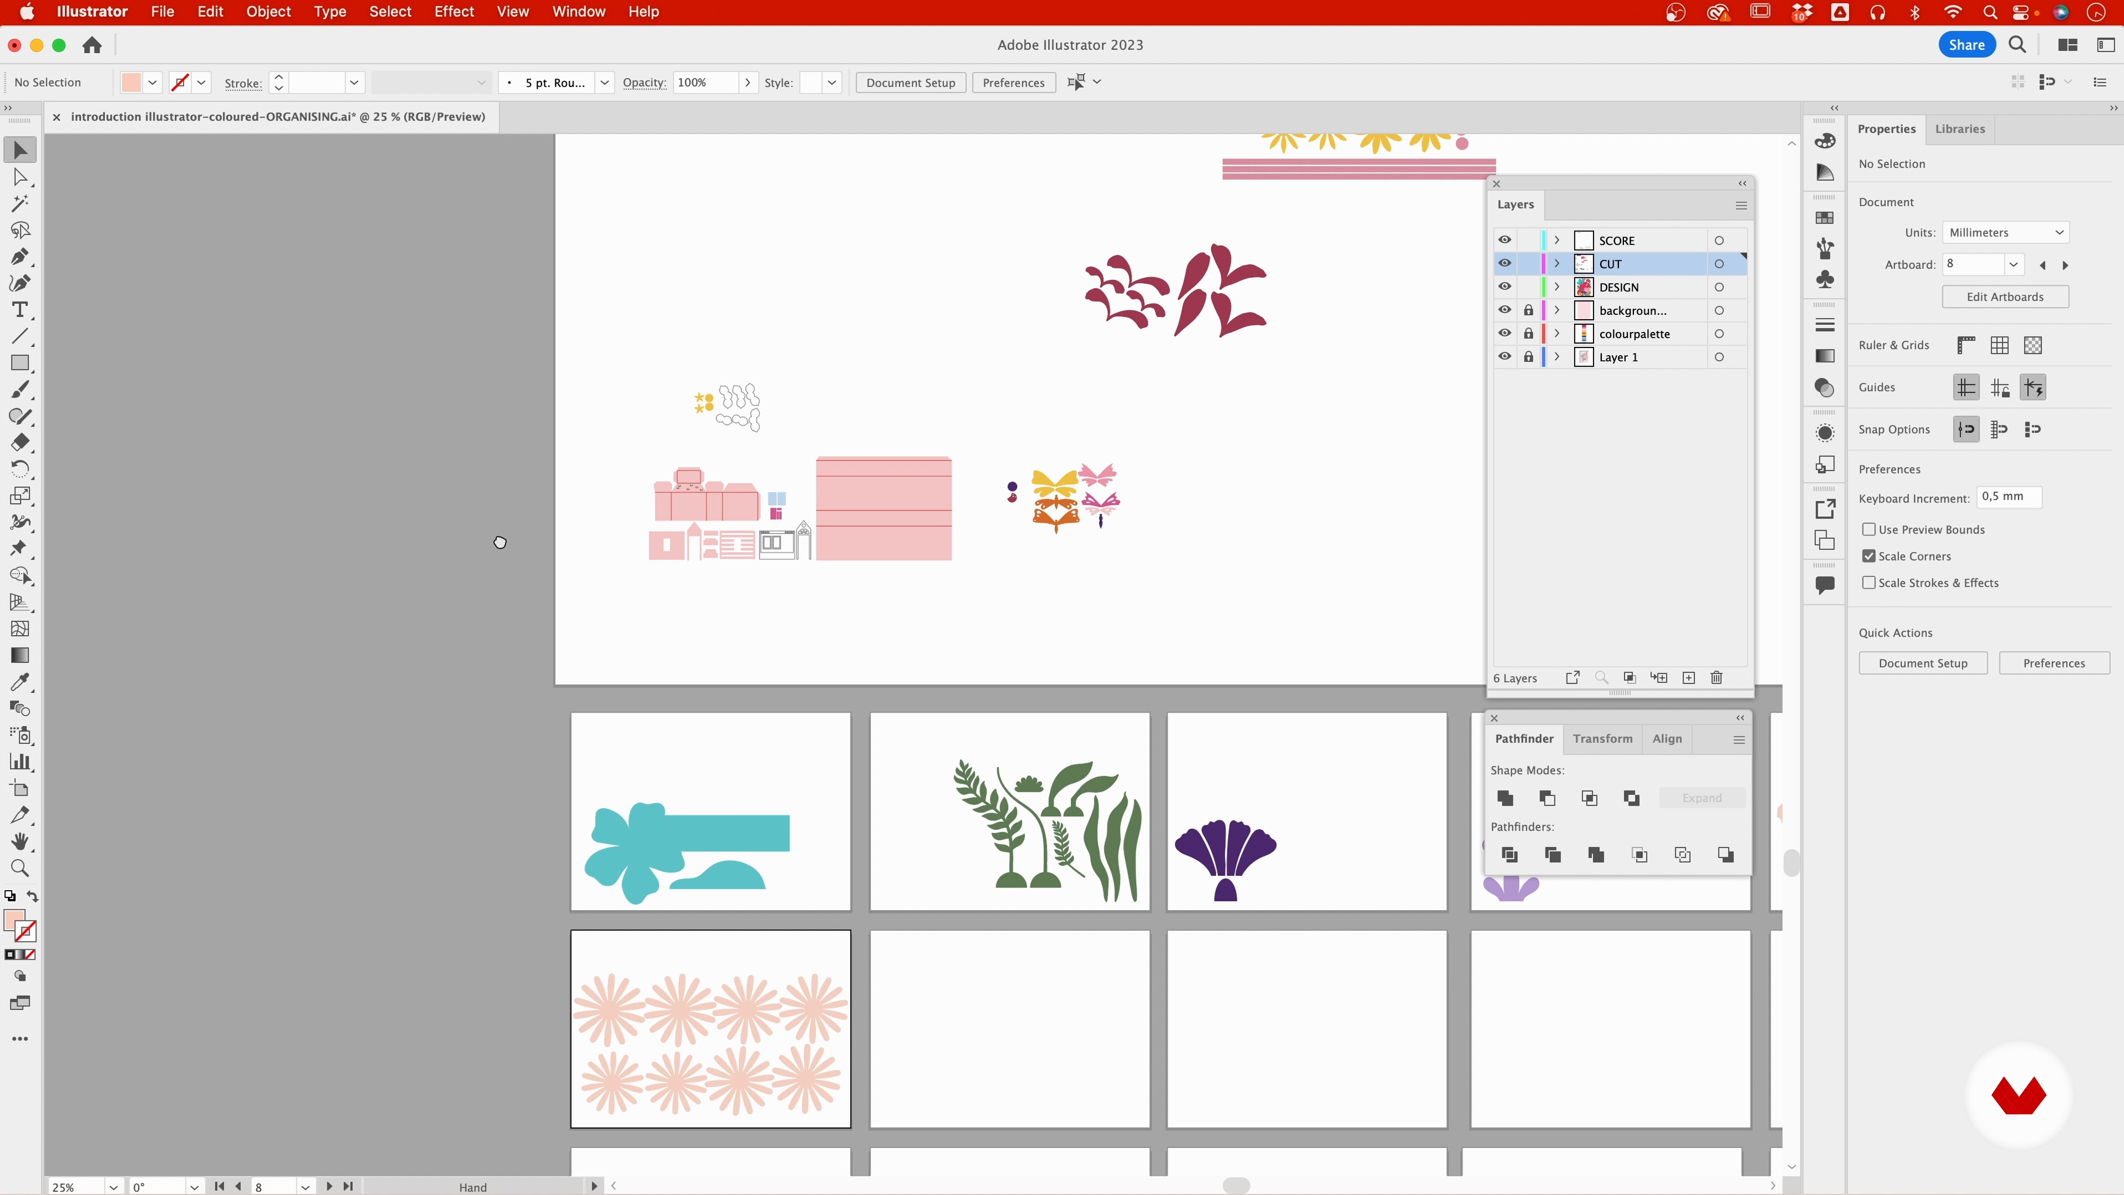Open the File menu
This screenshot has width=2124, height=1195.
pos(163,12)
